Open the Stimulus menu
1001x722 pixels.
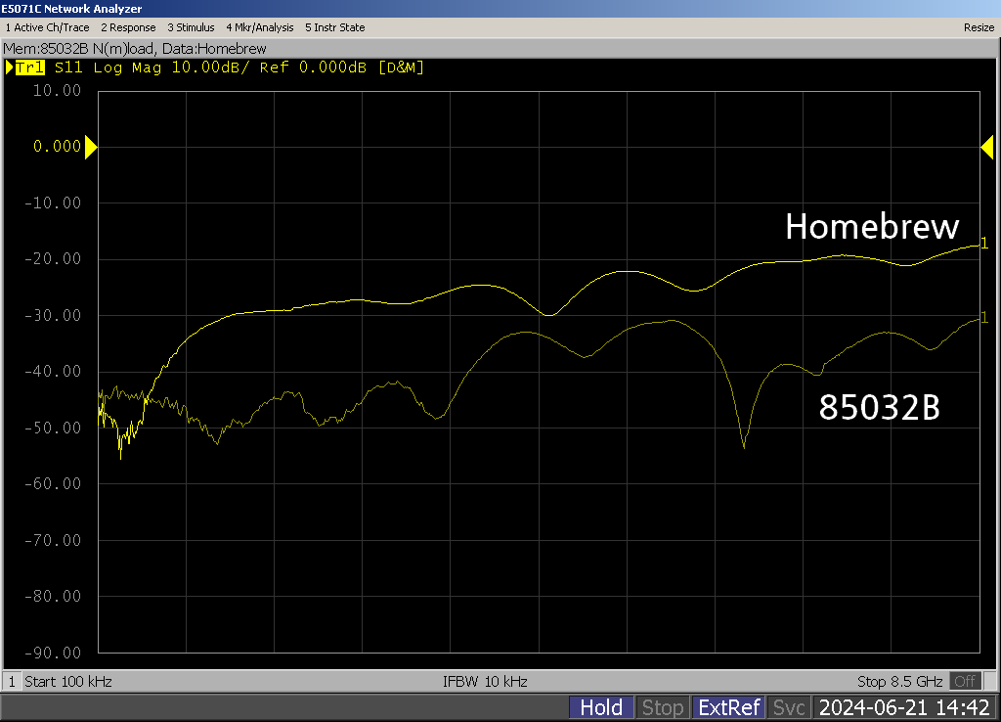coord(191,27)
